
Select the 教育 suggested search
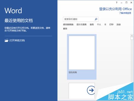coord(65,29)
